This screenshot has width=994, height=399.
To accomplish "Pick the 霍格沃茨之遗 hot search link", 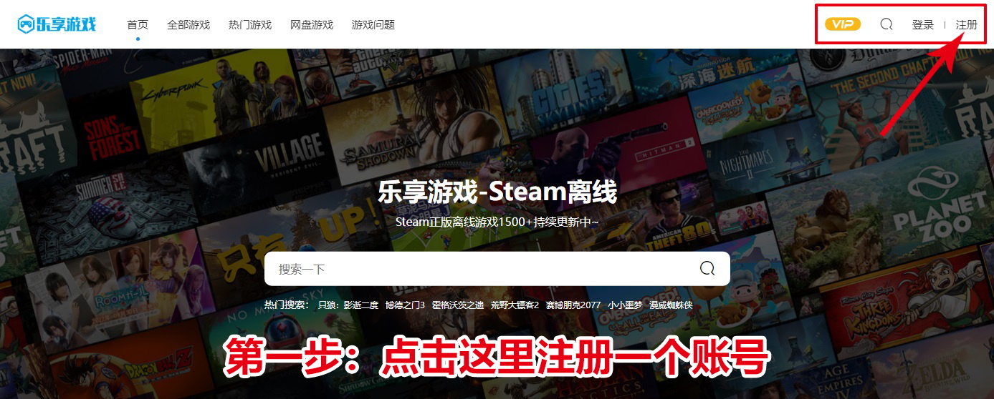I will 458,305.
